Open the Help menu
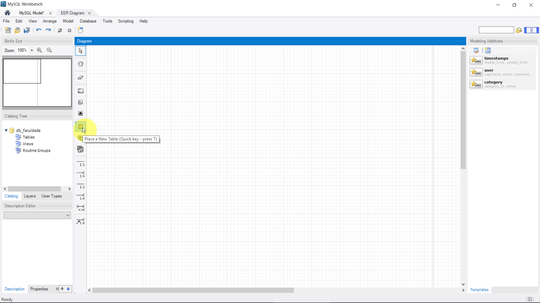 tap(143, 21)
